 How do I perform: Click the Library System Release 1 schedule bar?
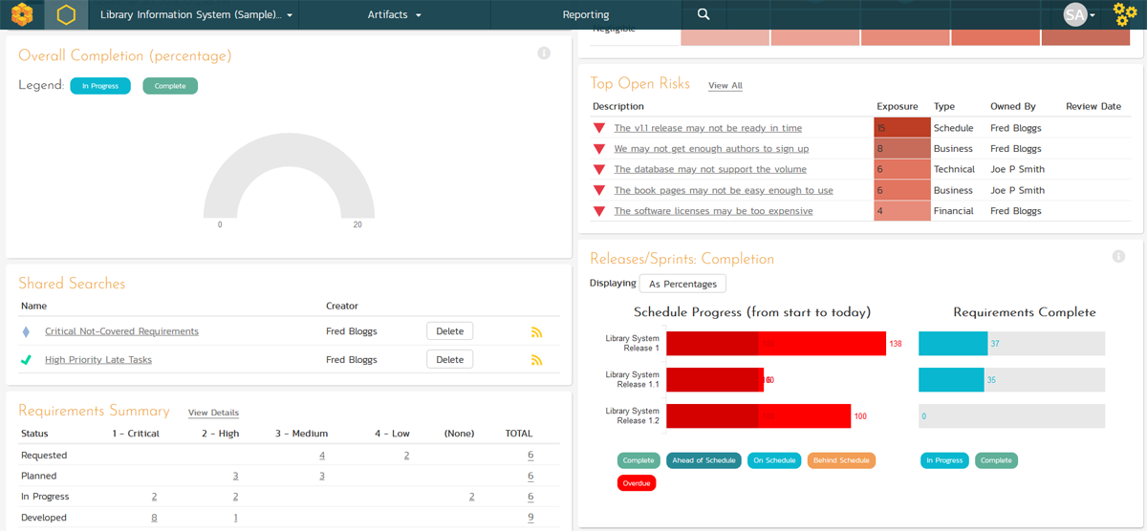[x=776, y=344]
